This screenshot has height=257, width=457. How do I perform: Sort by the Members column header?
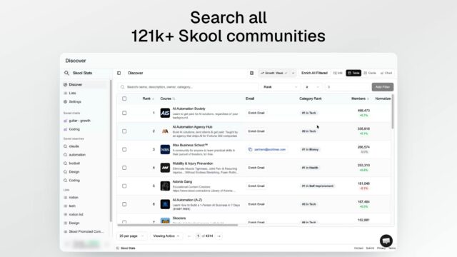tap(360, 99)
